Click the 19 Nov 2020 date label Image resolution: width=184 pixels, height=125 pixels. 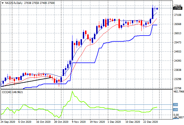pos(97,122)
